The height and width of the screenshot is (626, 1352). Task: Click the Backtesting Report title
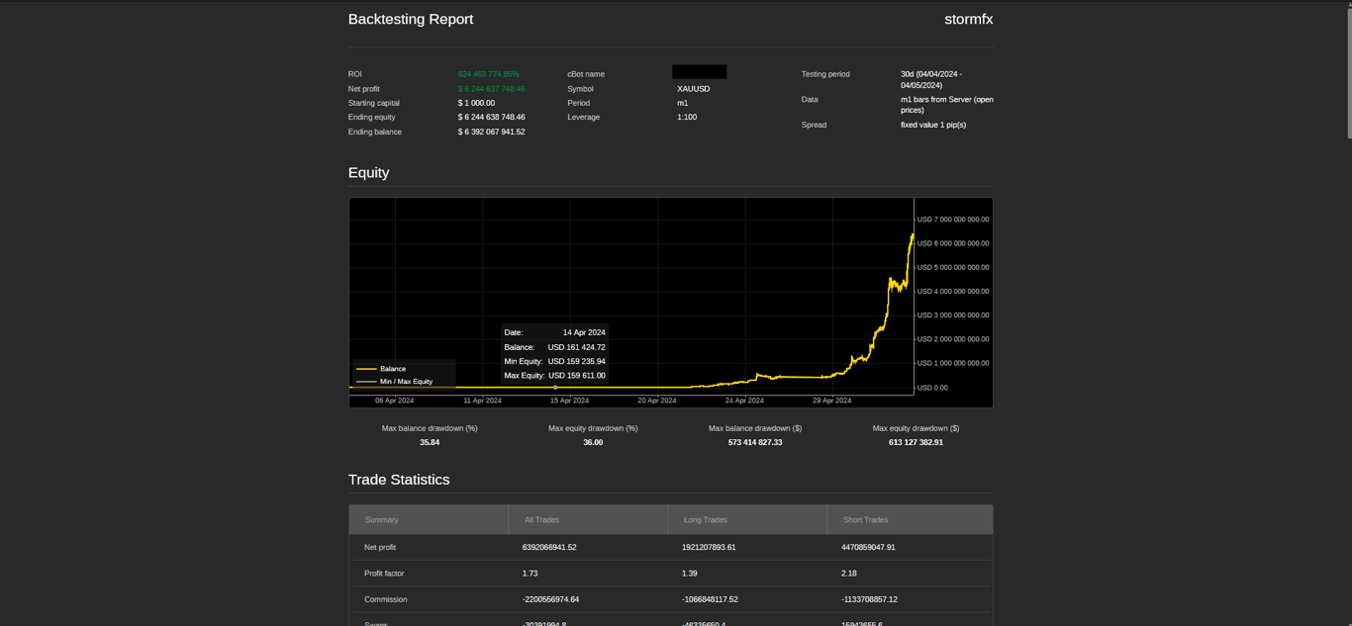[411, 20]
